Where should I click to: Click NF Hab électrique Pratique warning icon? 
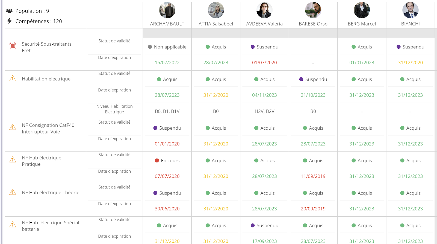click(13, 159)
